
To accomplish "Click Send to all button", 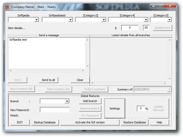I will (x=49, y=80).
